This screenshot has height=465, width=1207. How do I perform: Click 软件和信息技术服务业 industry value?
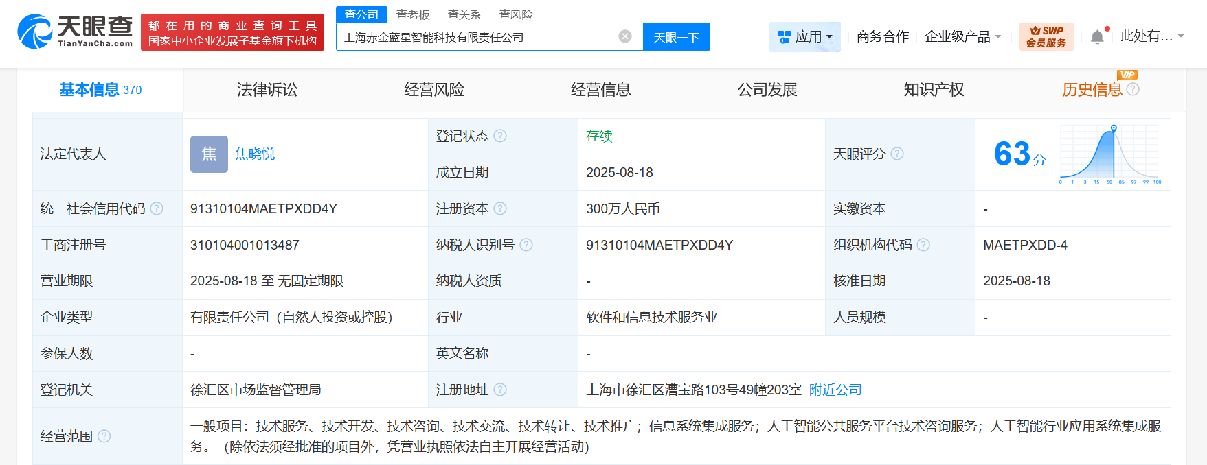click(x=651, y=317)
